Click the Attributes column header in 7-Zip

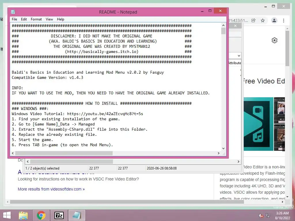click(235, 63)
